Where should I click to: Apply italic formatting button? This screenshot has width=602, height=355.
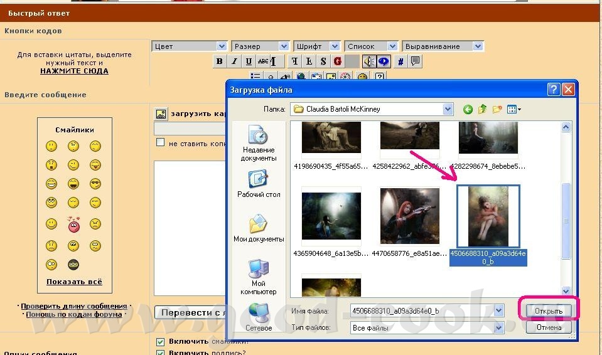[234, 61]
